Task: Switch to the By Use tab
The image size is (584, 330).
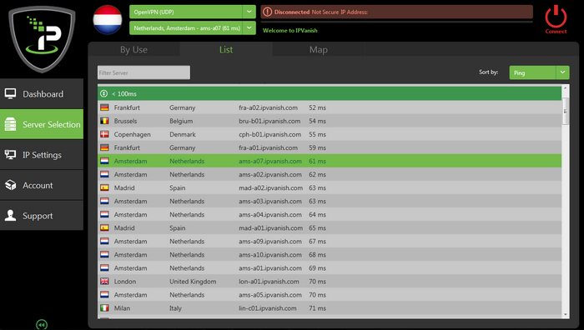Action: tap(133, 49)
